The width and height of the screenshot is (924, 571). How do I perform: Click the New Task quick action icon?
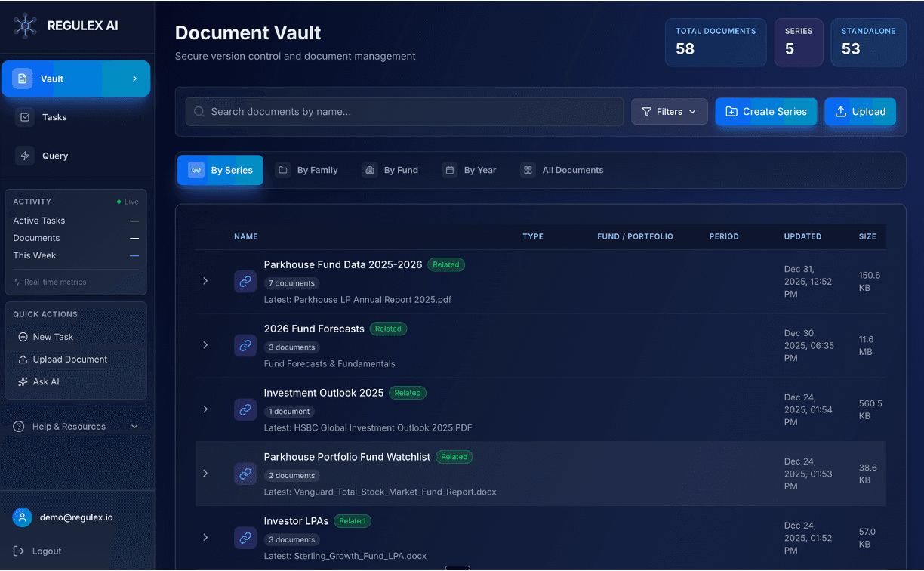(22, 336)
